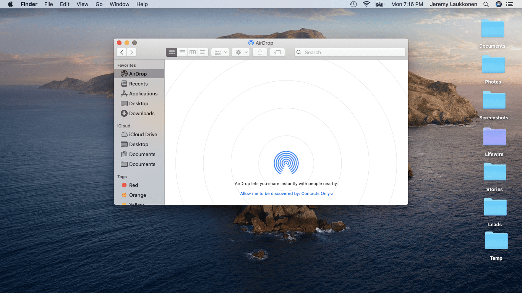Open Time Machine menu bar icon
The height and width of the screenshot is (293, 522).
(353, 4)
